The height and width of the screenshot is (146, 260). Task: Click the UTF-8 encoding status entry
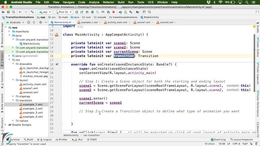point(236,144)
